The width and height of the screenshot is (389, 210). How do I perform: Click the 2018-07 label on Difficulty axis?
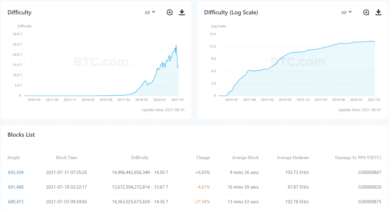click(141, 100)
